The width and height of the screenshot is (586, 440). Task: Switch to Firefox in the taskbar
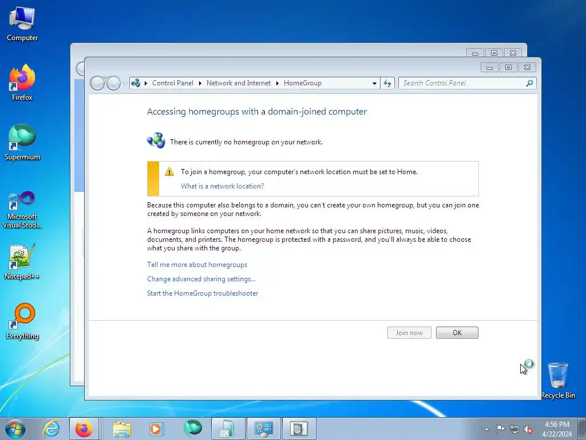click(x=84, y=429)
